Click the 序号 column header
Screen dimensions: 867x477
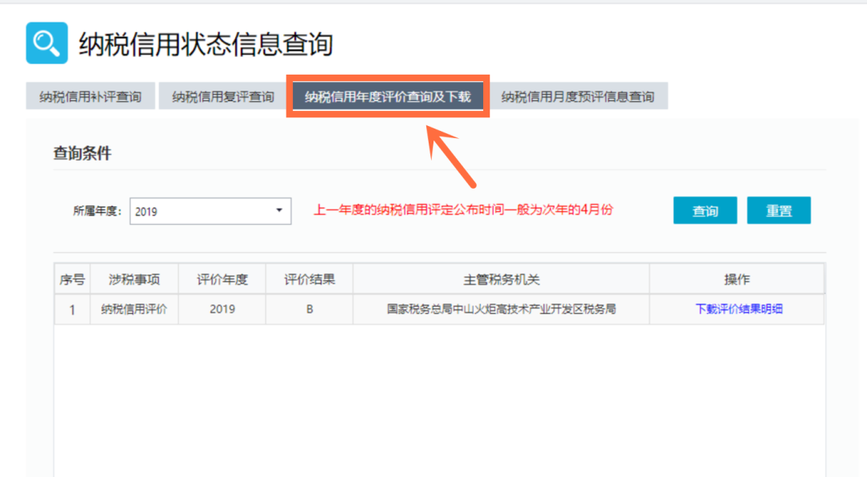point(72,279)
